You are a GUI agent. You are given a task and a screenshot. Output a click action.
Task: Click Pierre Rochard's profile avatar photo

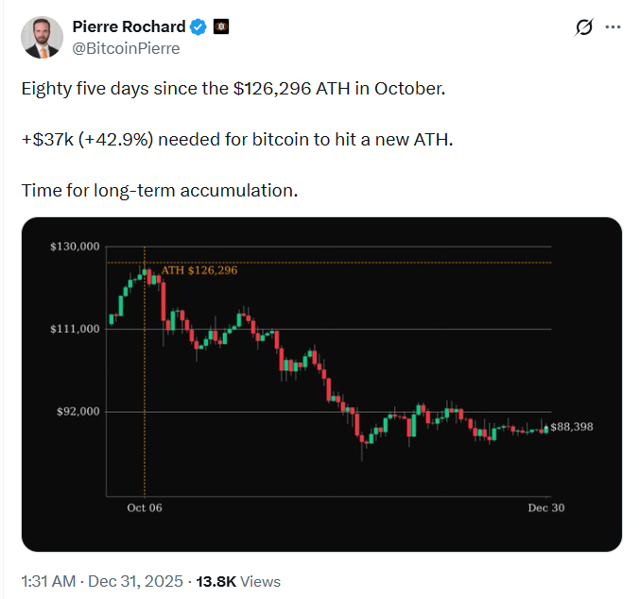(42, 37)
